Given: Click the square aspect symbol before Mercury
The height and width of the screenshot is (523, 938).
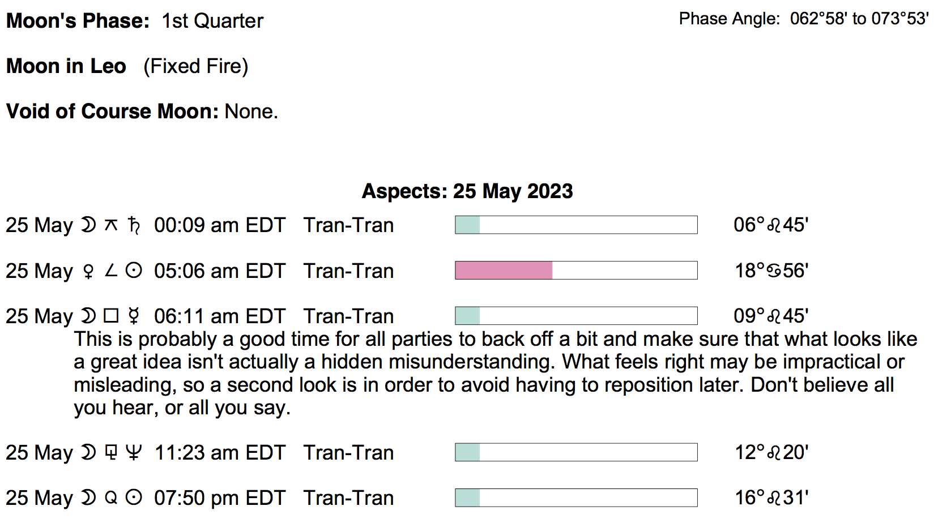Looking at the screenshot, I should pos(111,316).
